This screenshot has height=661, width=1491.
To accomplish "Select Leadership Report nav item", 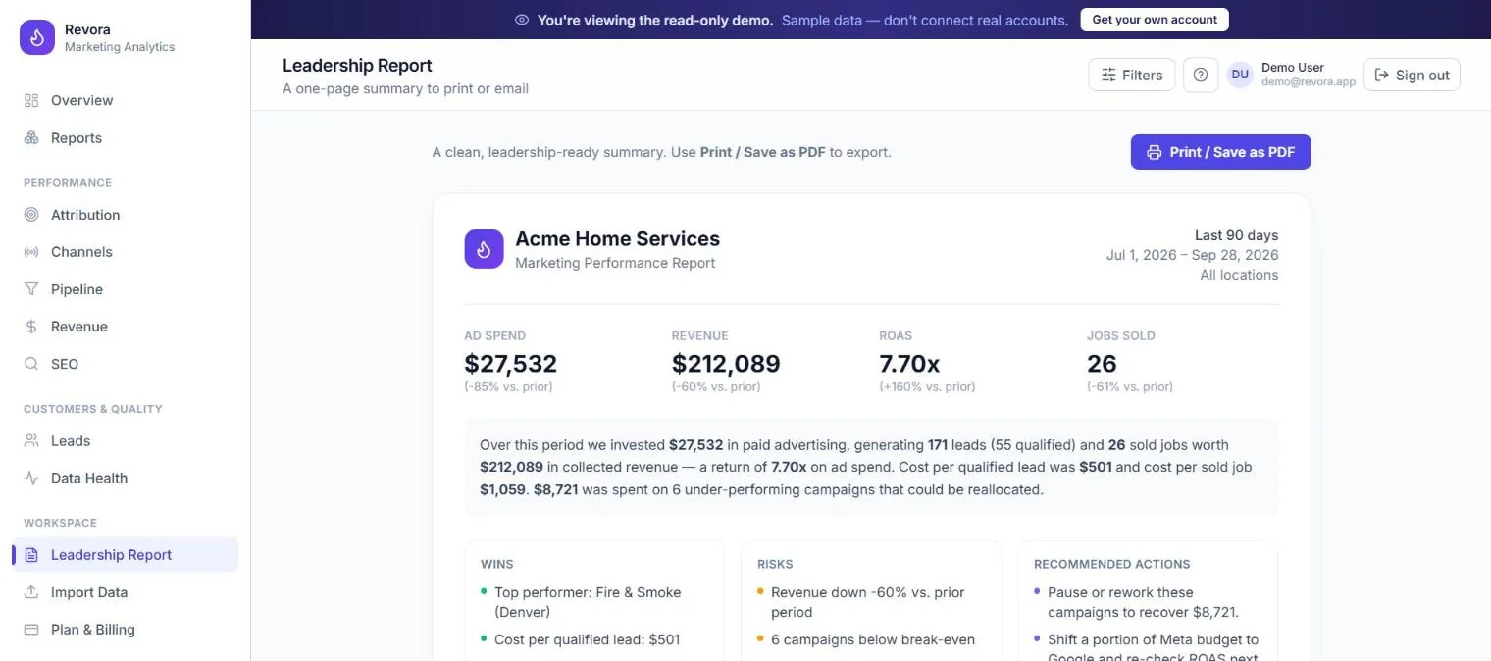I will click(x=126, y=555).
